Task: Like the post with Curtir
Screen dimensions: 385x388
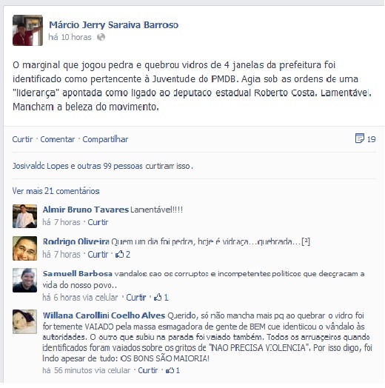Action: click(22, 139)
